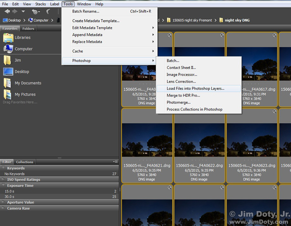Choose Contact Sheet II...
The width and height of the screenshot is (291, 226).
(x=199, y=68)
